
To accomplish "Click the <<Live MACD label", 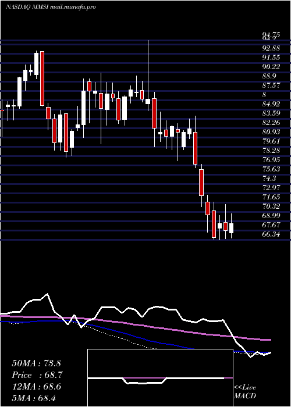I will 245,392.
